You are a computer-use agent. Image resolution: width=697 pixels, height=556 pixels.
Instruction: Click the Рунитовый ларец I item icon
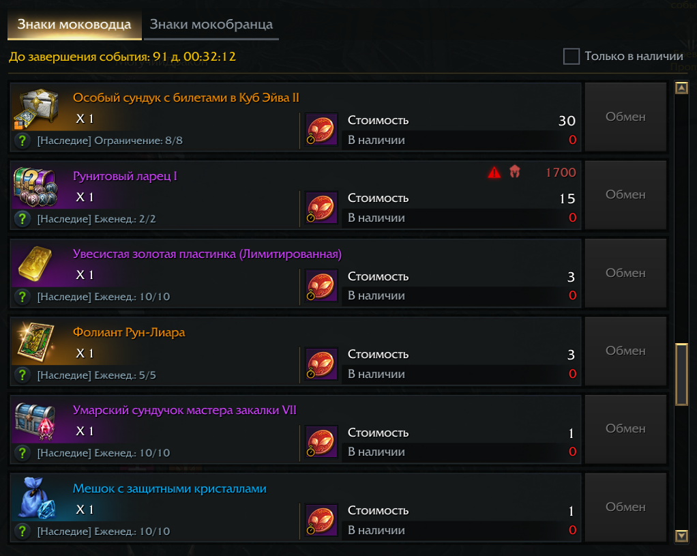(35, 186)
